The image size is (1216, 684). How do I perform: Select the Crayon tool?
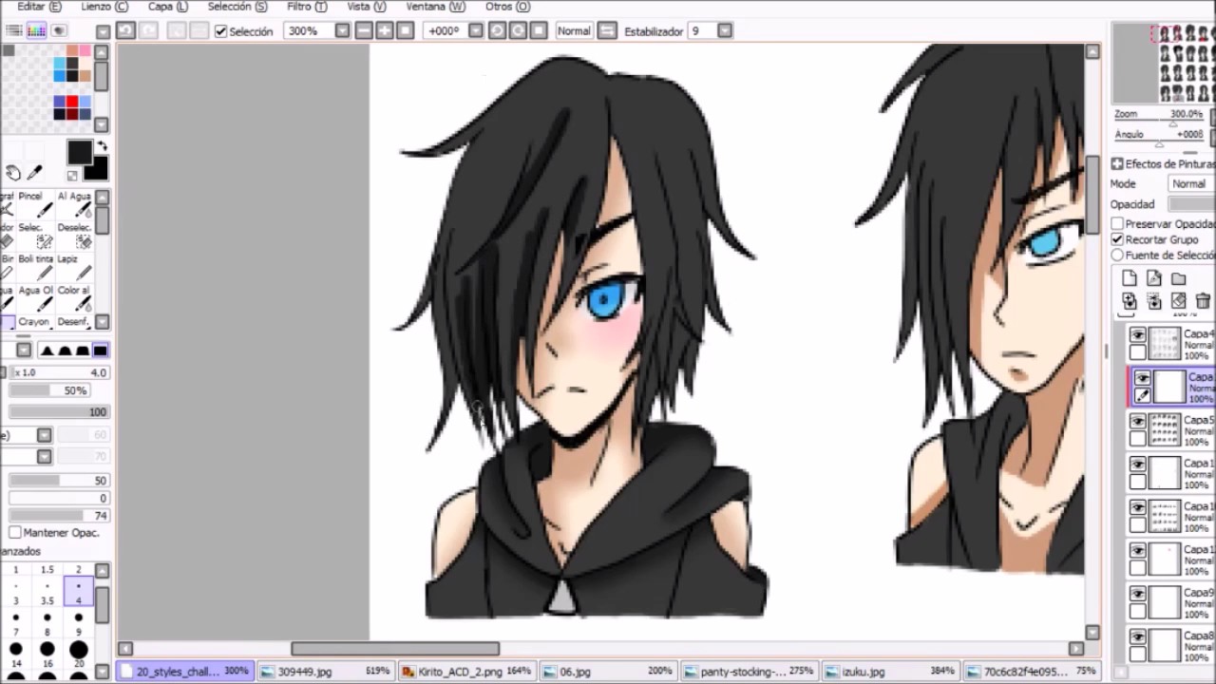tap(36, 322)
